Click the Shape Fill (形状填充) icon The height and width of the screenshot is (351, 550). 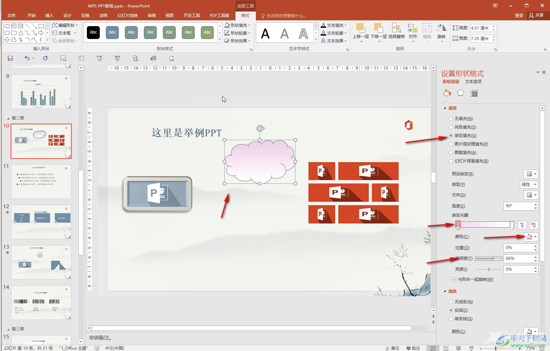(227, 25)
